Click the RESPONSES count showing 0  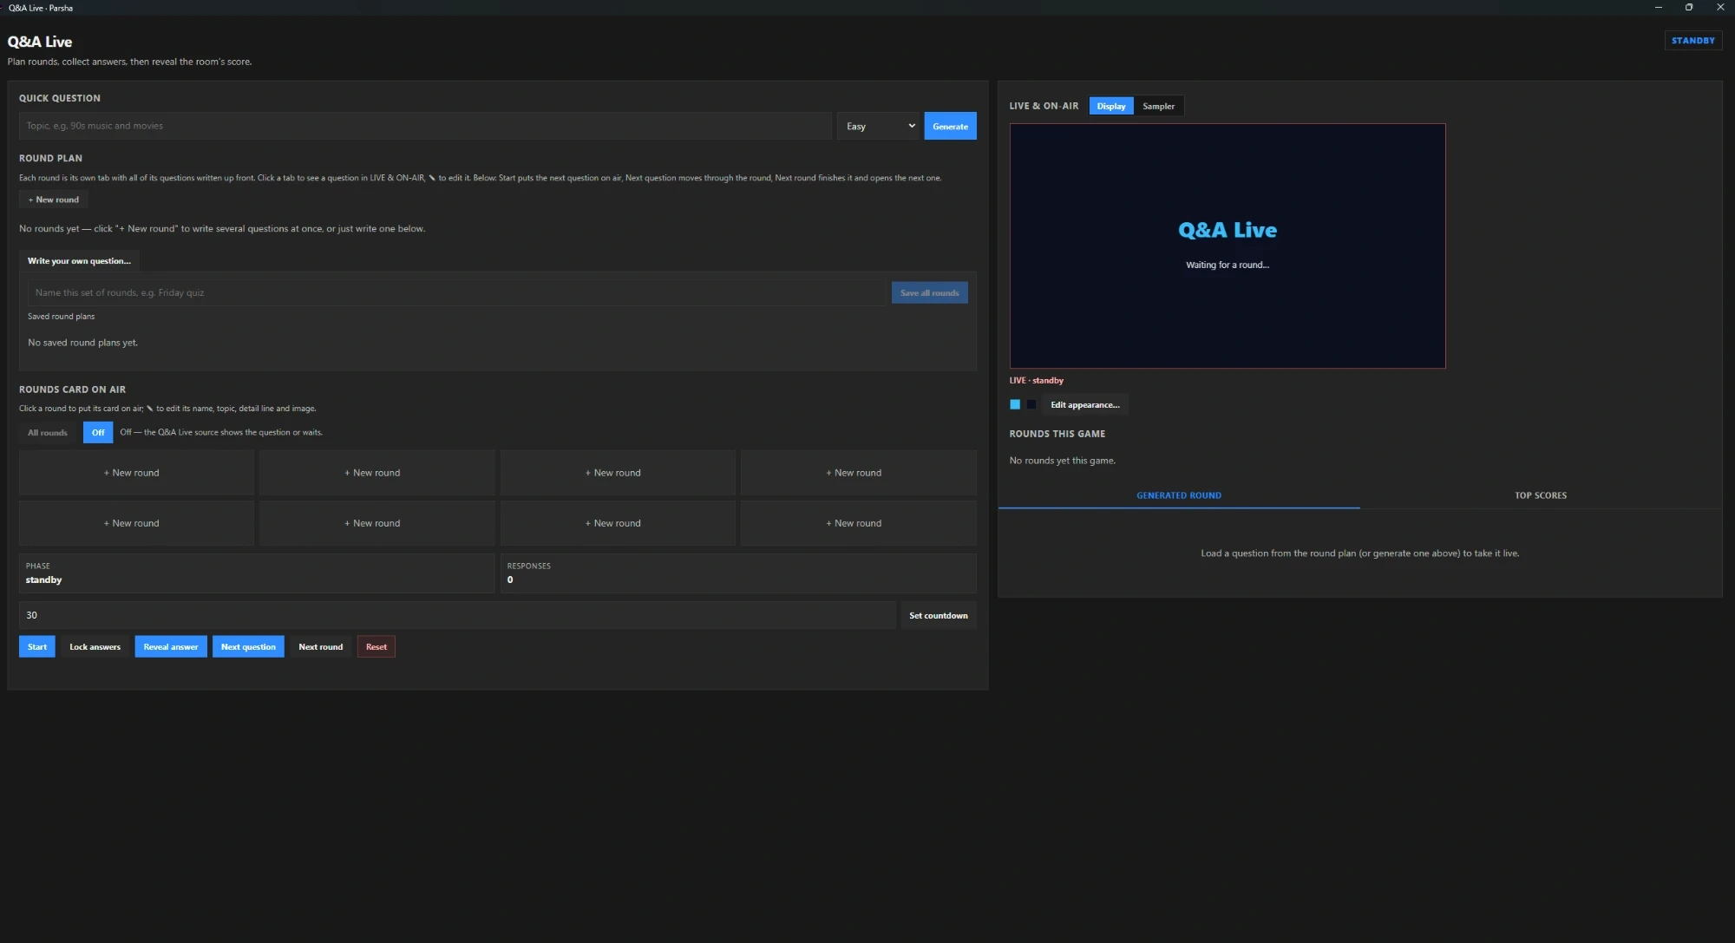coord(738,573)
